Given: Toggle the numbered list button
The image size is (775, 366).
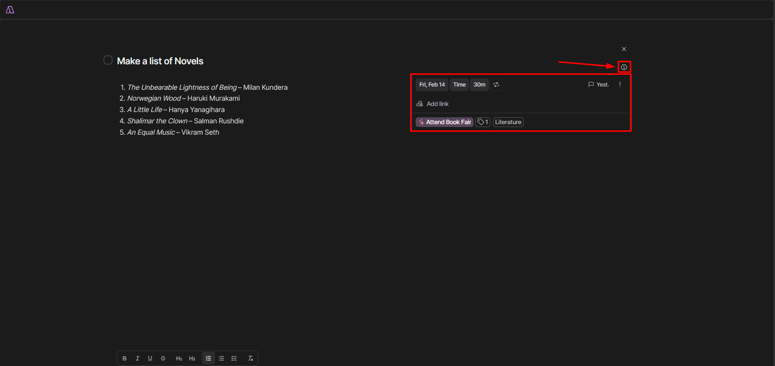Looking at the screenshot, I should (x=208, y=358).
